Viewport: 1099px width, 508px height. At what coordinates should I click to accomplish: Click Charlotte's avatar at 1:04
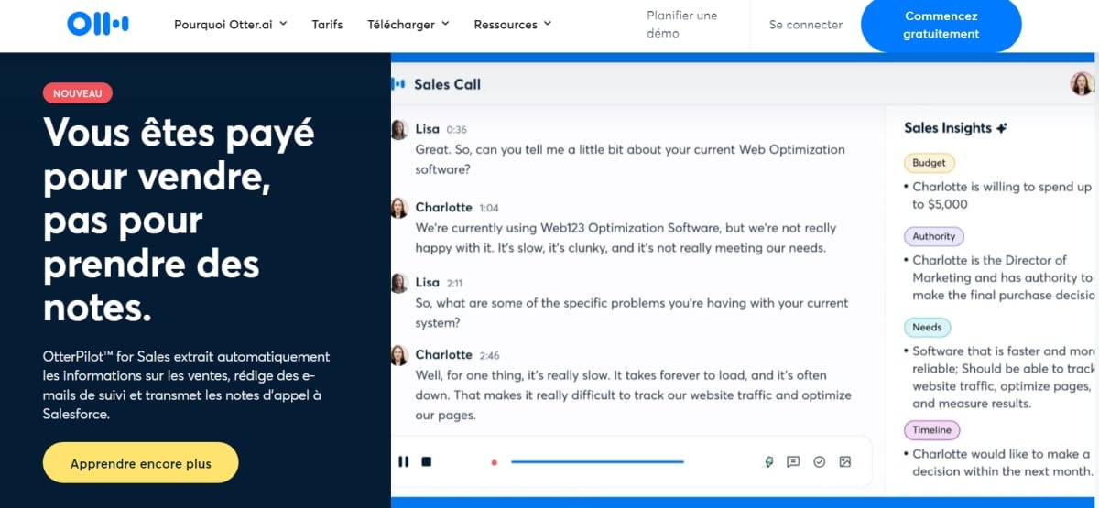pos(398,208)
